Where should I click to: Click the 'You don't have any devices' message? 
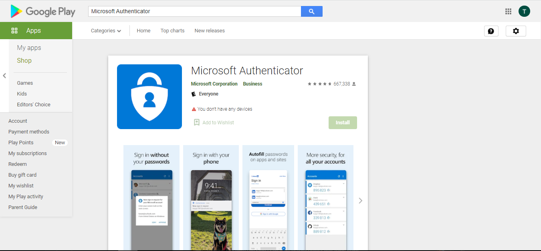point(225,109)
